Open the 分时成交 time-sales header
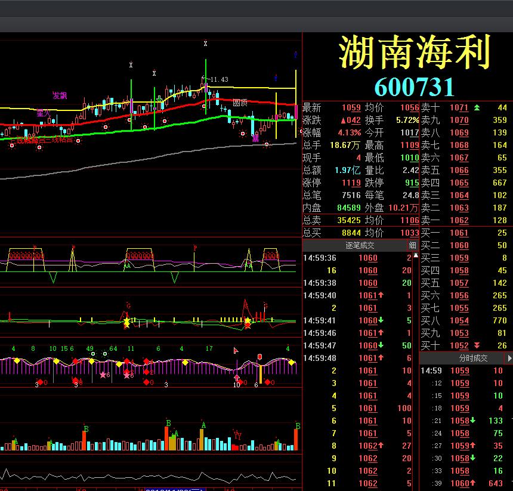This screenshot has width=513, height=491. tap(473, 358)
